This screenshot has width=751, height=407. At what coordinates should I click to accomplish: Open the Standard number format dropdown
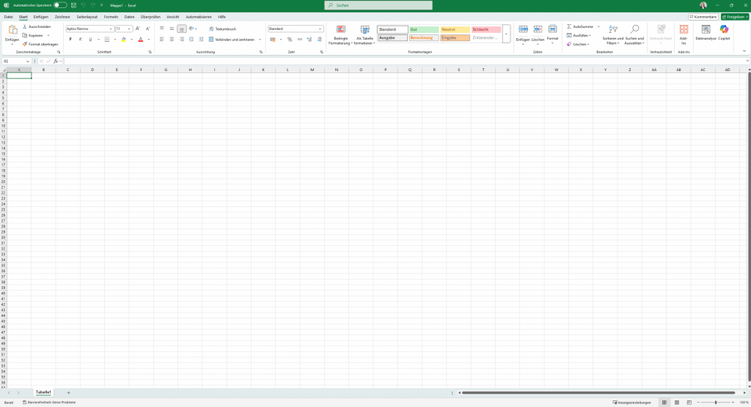pos(320,29)
